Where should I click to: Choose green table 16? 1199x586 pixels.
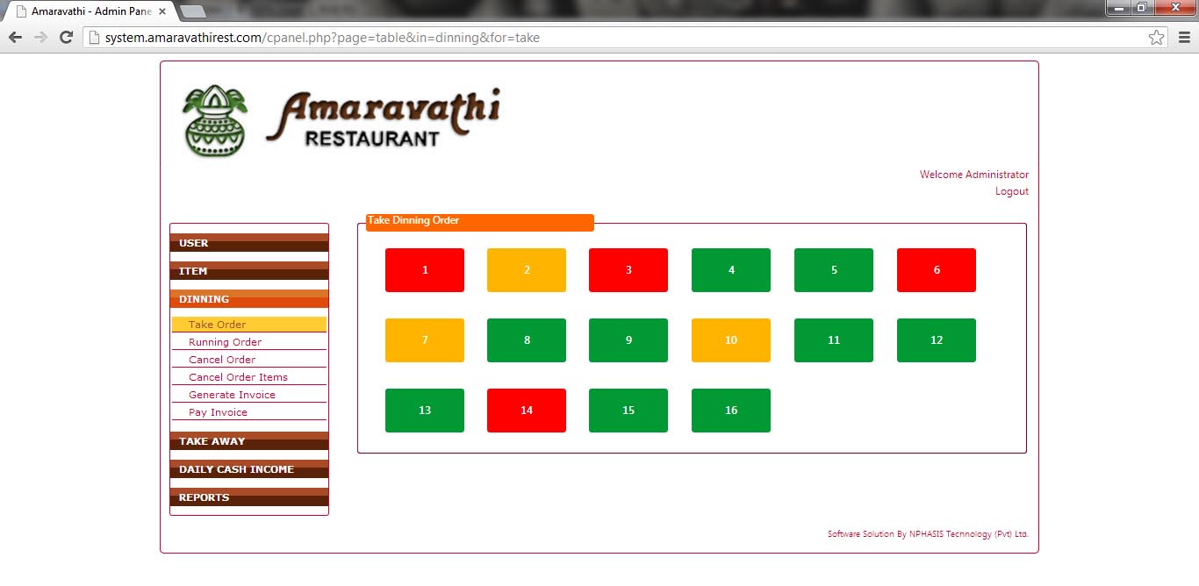731,411
